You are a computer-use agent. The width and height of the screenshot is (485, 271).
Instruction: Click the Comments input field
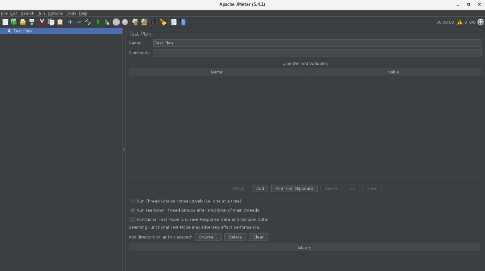317,53
